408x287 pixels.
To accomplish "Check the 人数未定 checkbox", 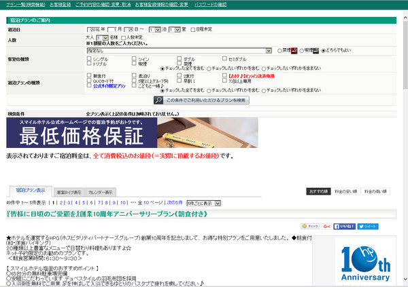I will (x=124, y=38).
